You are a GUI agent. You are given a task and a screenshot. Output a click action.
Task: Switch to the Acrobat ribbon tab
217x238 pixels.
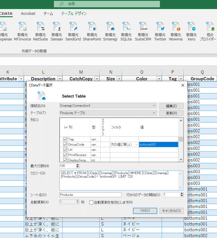click(x=28, y=14)
